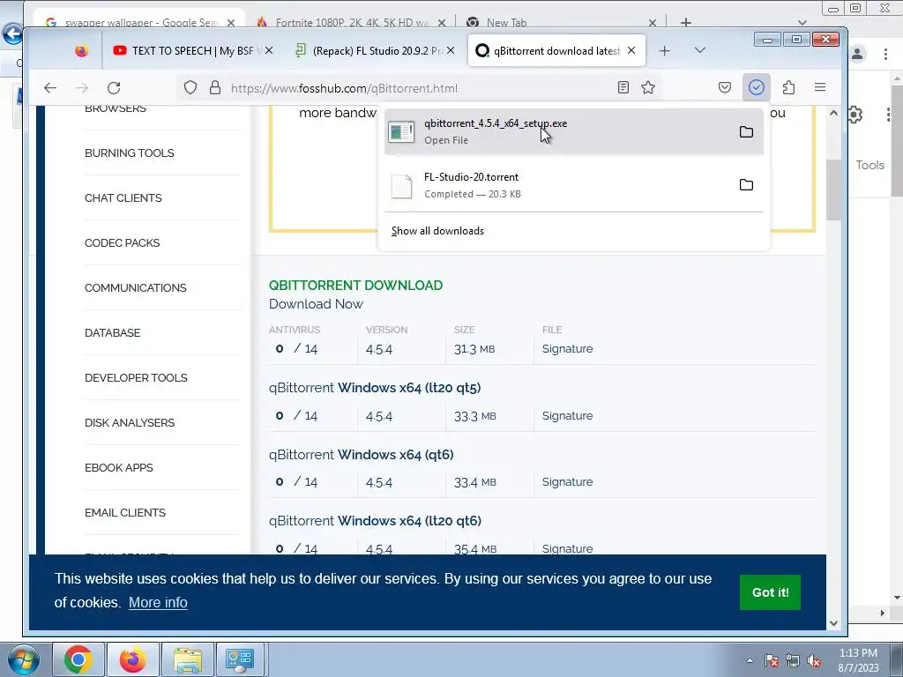The width and height of the screenshot is (903, 677).
Task: Go back using Firefox back arrow
Action: (x=50, y=88)
